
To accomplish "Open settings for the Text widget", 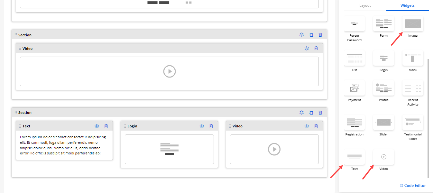I will click(x=97, y=126).
